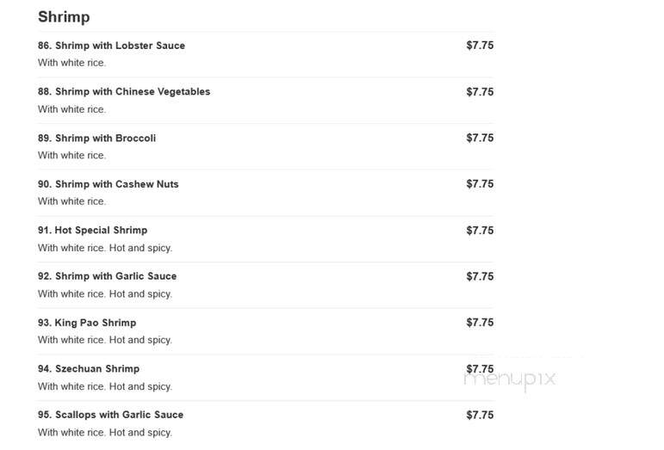Click 'With white rice' under Cashew Nuts
This screenshot has height=450, width=664.
pyautogui.click(x=72, y=201)
